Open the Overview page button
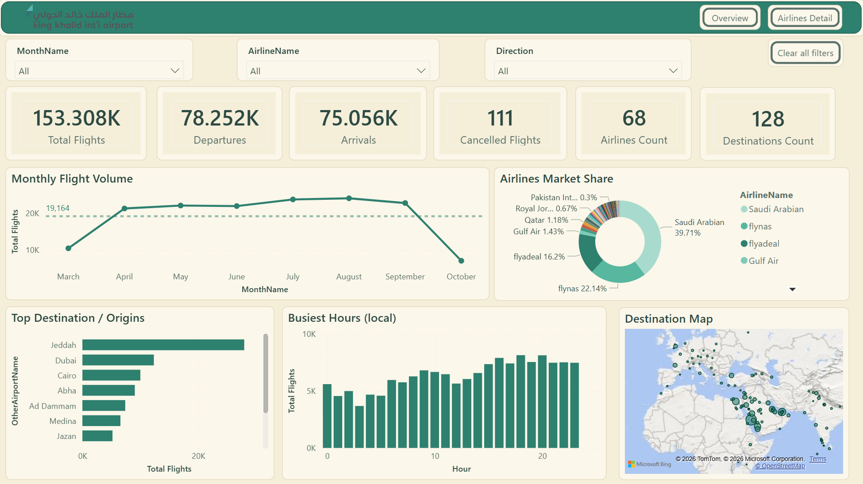Viewport: 863px width, 484px height. 730,18
